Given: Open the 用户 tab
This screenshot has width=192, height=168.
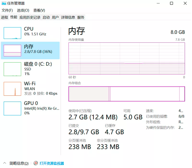Looking at the screenshot, I should coord(55,17).
